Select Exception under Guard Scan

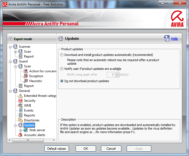tap(36, 76)
